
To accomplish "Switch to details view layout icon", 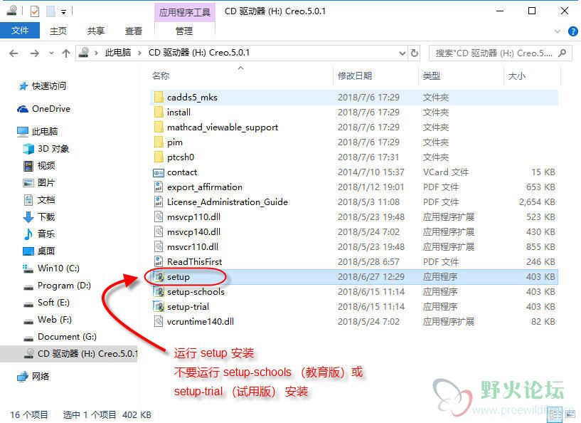I will point(555,415).
